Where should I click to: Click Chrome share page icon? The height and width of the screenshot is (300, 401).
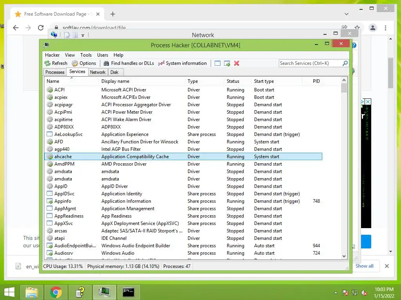tap(345, 27)
